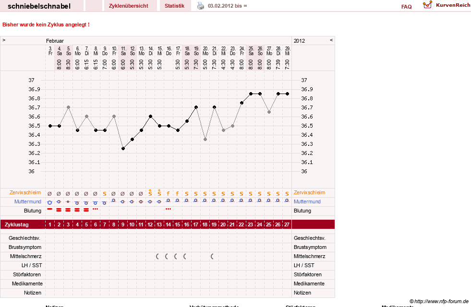Click the 36.7 temperature point on 5. So

pyautogui.click(x=69, y=107)
